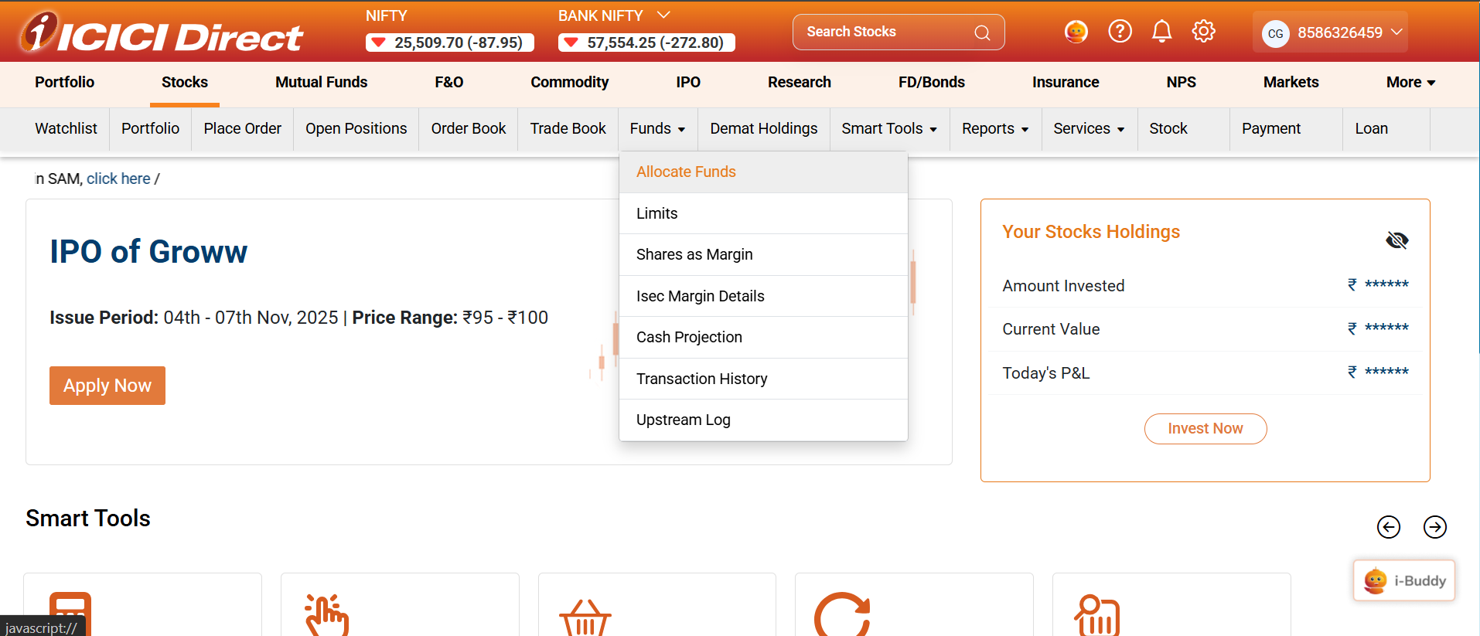Open the i-Buddy chat widget
The width and height of the screenshot is (1480, 636).
[x=1403, y=580]
